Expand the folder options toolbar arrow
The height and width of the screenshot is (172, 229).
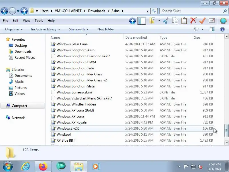(x=159, y=21)
